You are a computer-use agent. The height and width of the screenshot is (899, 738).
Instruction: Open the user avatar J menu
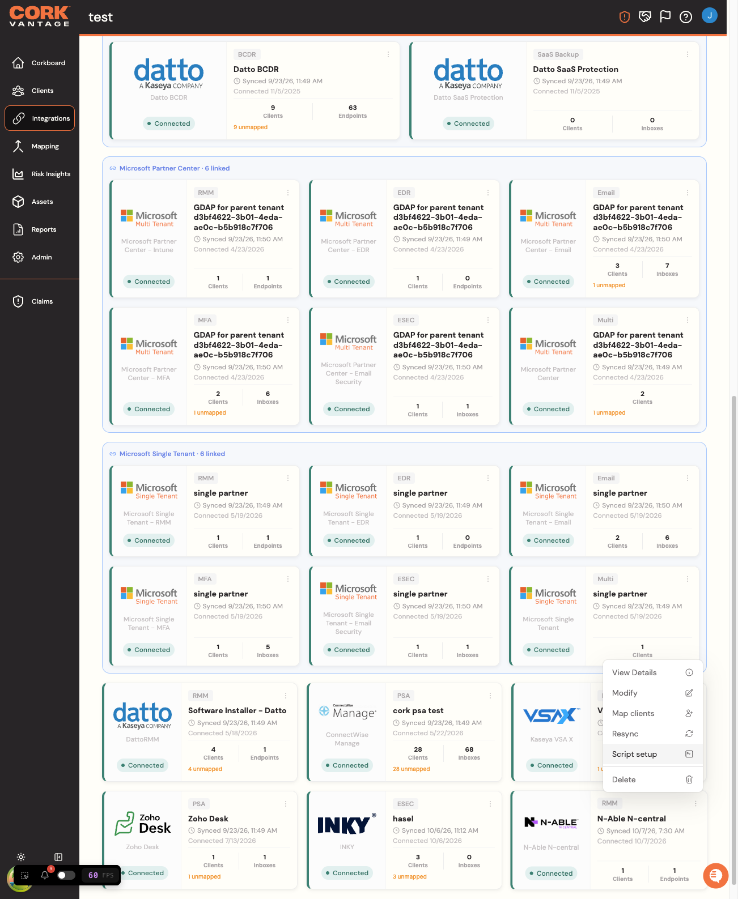pos(710,15)
